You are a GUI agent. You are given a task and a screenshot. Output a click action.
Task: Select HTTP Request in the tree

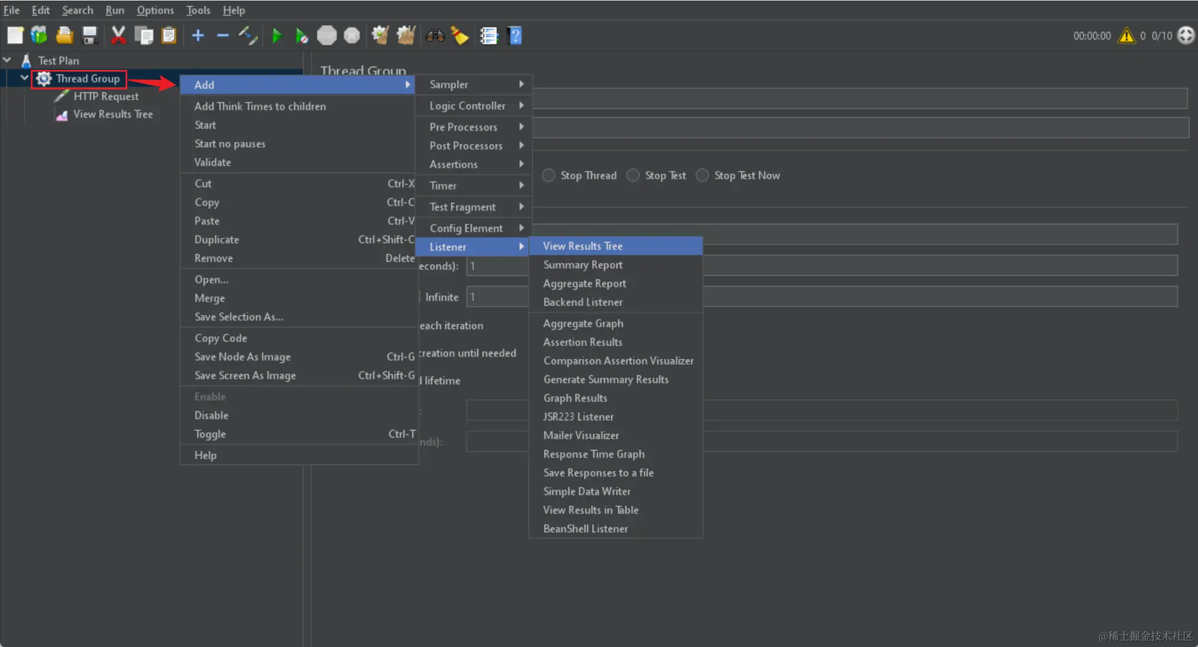[106, 96]
